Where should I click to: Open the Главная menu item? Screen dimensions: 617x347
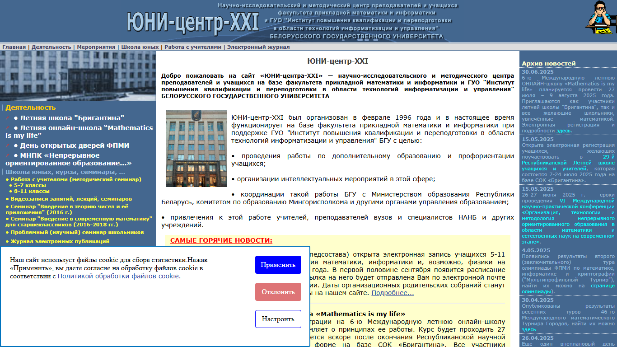click(14, 47)
